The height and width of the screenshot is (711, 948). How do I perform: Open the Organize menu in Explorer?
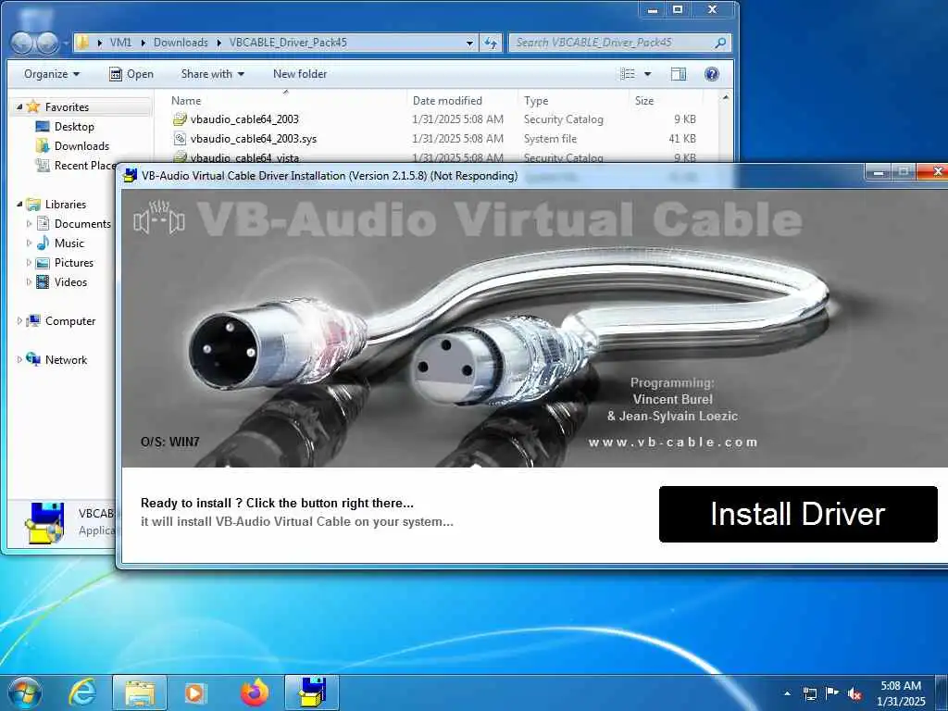tap(52, 74)
